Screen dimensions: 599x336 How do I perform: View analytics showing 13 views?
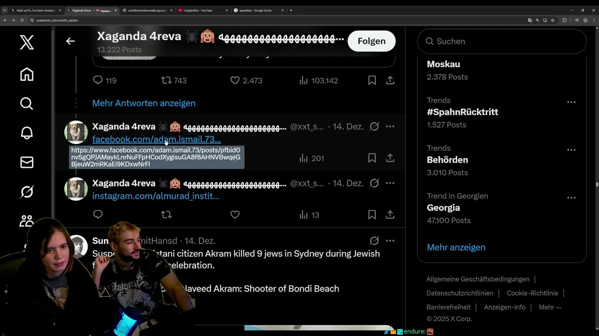[309, 215]
